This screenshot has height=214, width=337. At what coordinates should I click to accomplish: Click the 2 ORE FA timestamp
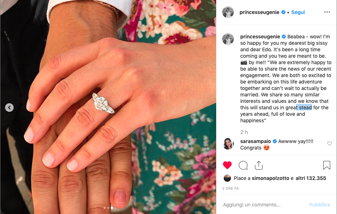coord(231,188)
